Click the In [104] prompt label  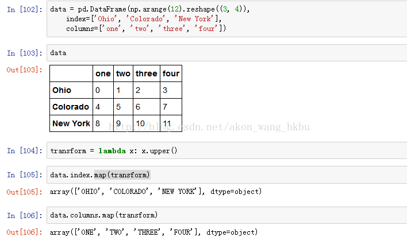click(x=25, y=150)
